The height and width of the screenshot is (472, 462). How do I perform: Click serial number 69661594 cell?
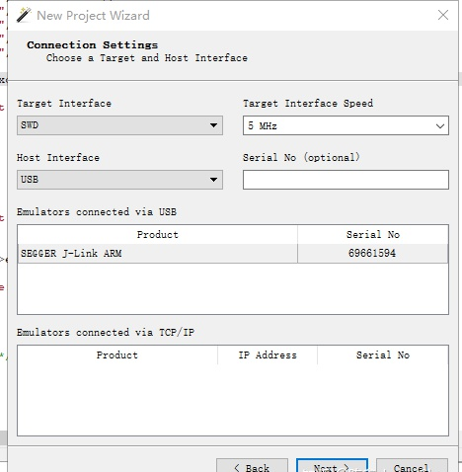coord(372,253)
